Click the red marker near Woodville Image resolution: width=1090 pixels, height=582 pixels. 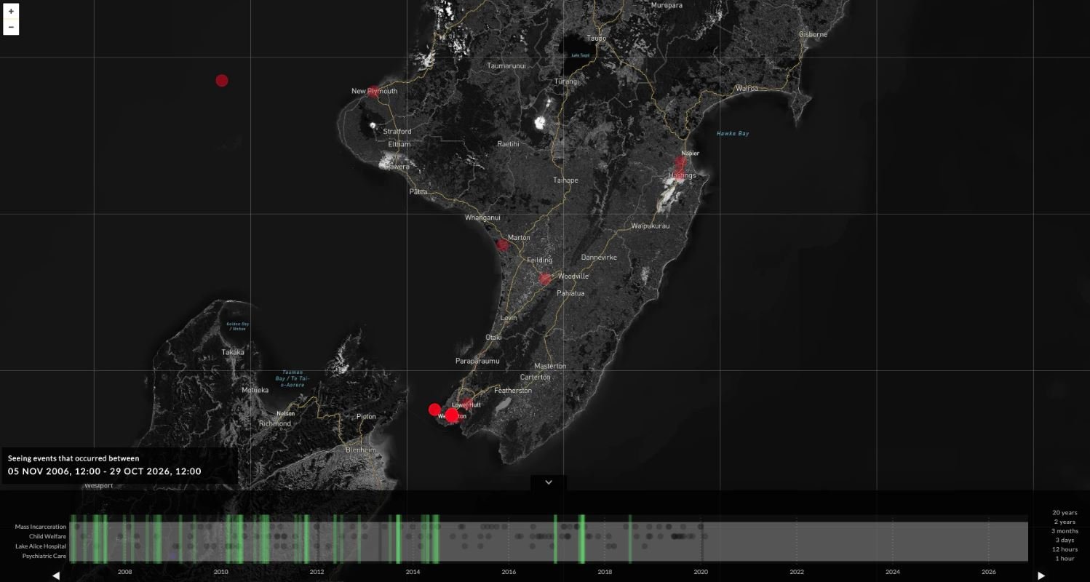545,279
